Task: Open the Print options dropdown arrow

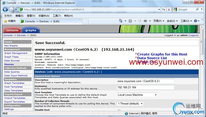Action: [150, 21]
